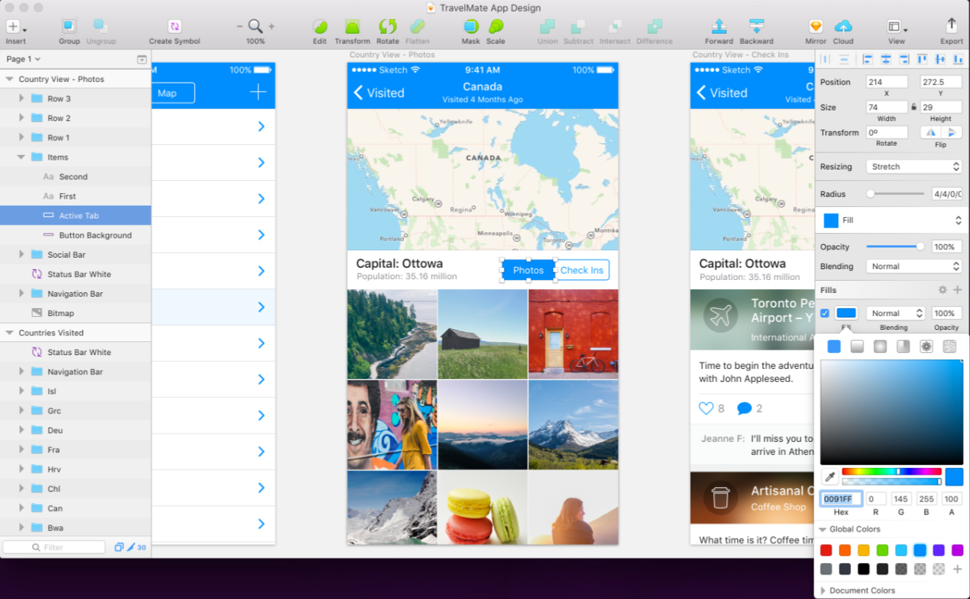Flip the layer vertically

point(952,132)
